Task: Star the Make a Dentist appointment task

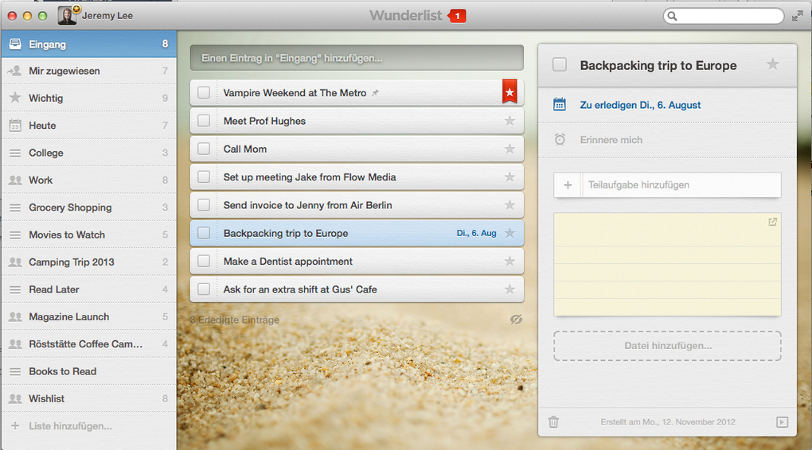Action: pyautogui.click(x=509, y=262)
